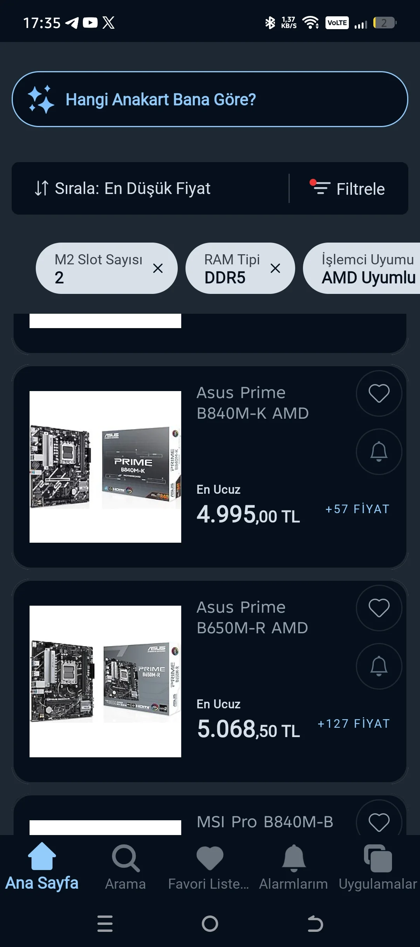Image resolution: width=420 pixels, height=947 pixels.
Task: Open Asus Prime B840M-K product thumbnail
Action: tap(105, 467)
